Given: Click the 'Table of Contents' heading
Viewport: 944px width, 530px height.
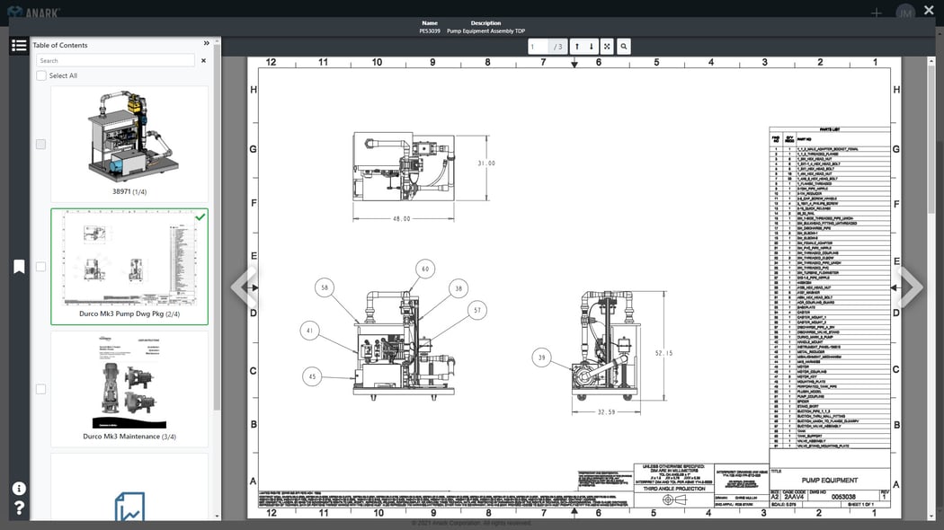Looking at the screenshot, I should tap(60, 45).
